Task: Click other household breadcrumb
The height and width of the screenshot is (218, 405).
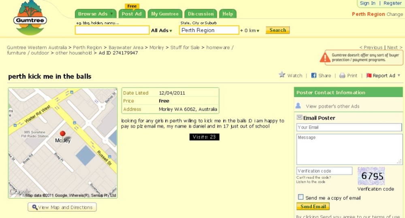Action: point(74,53)
